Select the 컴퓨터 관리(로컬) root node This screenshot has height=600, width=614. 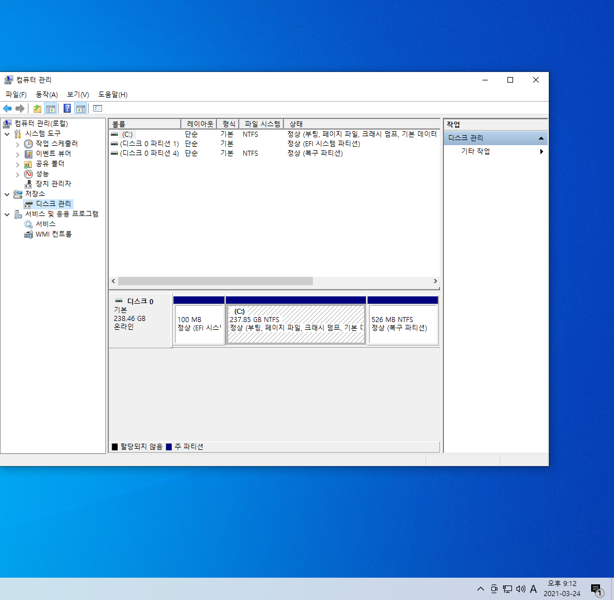pos(41,124)
